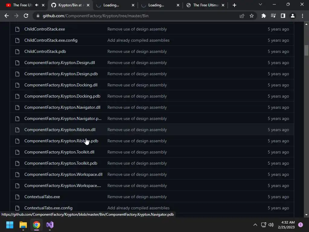309x232 pixels.
Task: Close the first Loading... tab
Action: [133, 5]
